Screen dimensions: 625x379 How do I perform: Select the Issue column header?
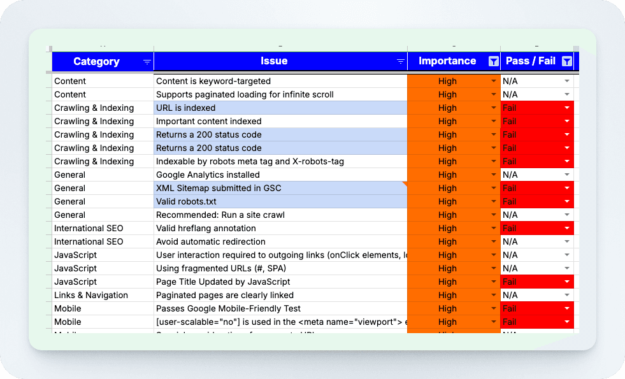tap(274, 61)
